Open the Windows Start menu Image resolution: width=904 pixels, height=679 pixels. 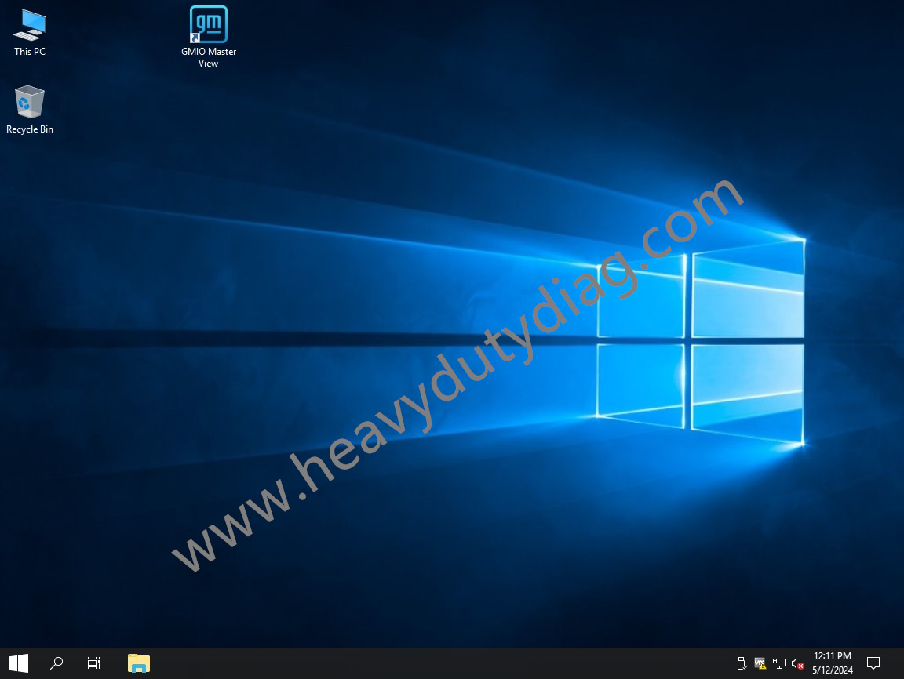pyautogui.click(x=19, y=663)
